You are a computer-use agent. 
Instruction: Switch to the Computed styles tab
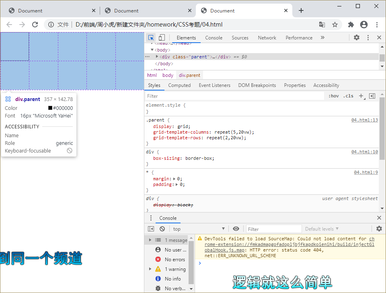click(x=179, y=85)
